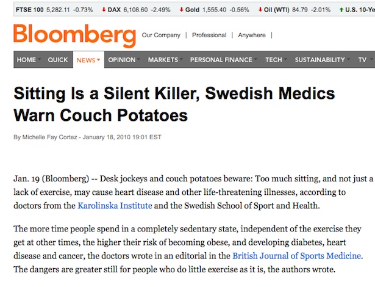375x287 pixels.
Task: Click the green up arrow beside U.S. 10-Year
Action: pos(341,10)
